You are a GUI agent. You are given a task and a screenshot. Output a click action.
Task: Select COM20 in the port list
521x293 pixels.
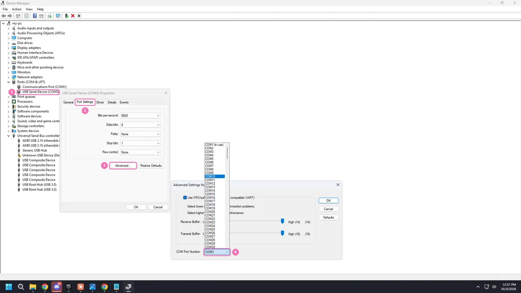point(214,212)
